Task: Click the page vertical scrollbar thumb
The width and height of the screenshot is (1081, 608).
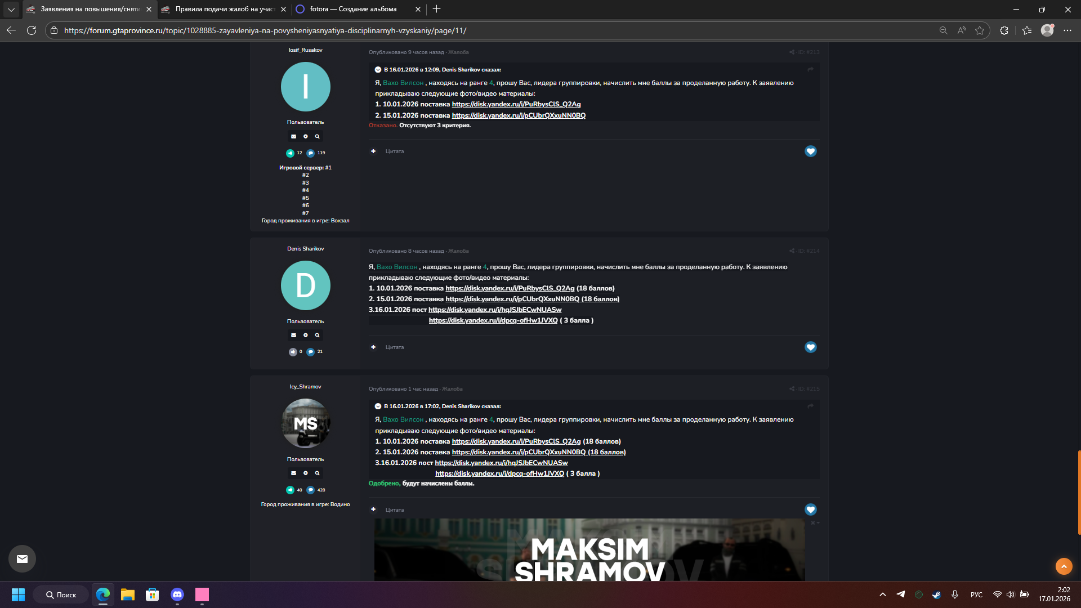Action: click(x=1078, y=491)
